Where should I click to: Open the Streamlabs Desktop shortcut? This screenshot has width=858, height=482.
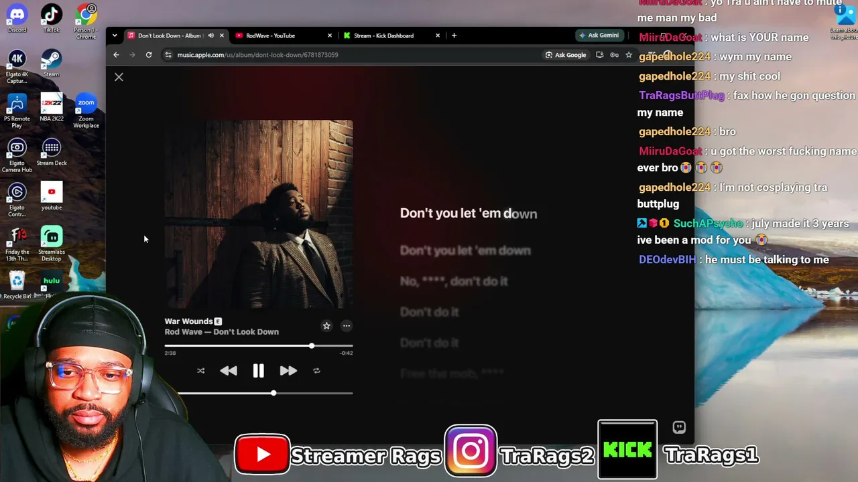click(x=52, y=244)
